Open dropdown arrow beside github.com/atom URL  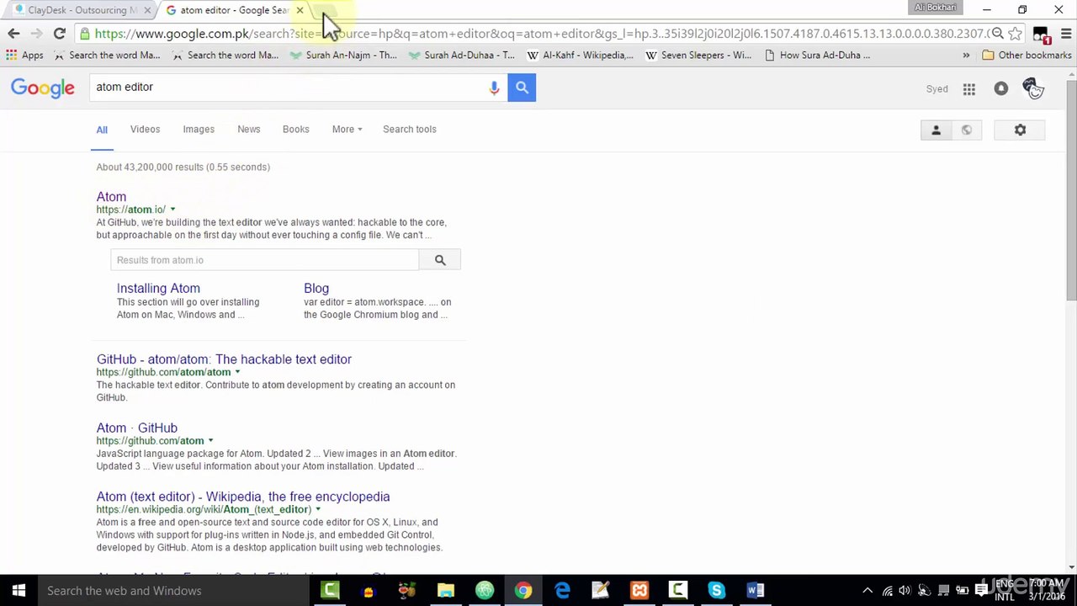[210, 441]
